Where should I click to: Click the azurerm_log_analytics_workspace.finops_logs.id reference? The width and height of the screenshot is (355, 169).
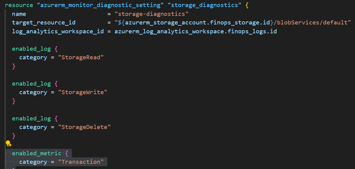click(x=196, y=31)
